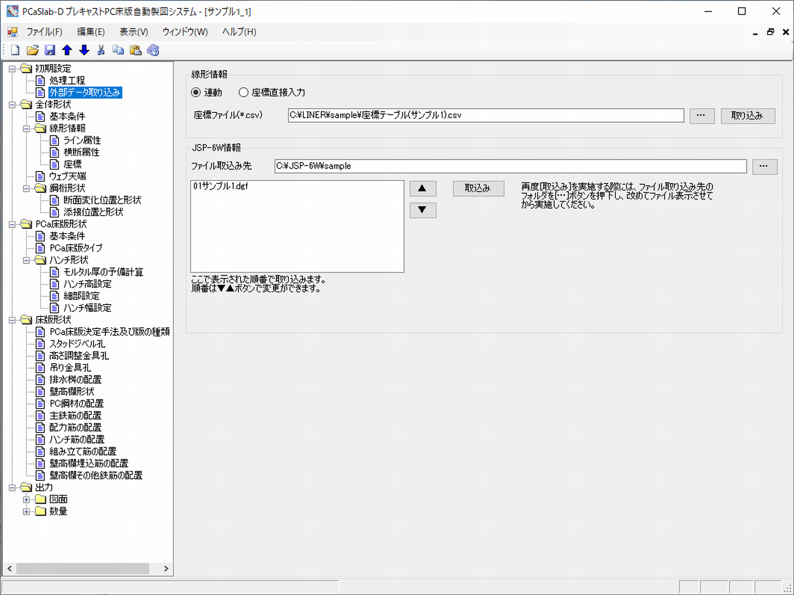
Task: Click right arrow of tree horizontal scrollbar
Action: (166, 568)
